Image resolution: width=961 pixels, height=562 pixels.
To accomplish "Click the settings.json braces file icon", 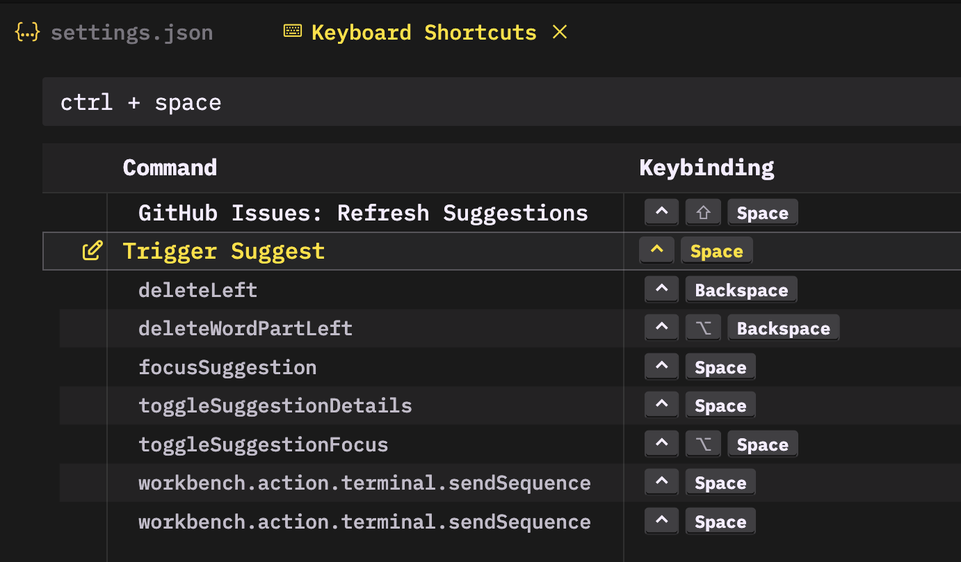I will (28, 32).
